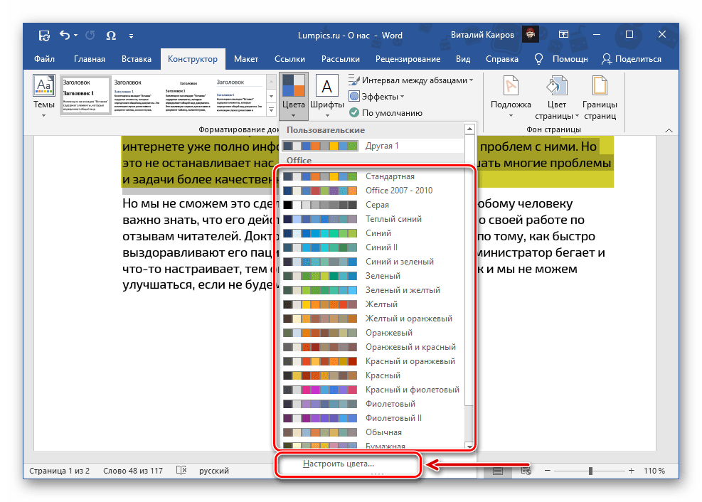Viewport: 702px width, 502px height.
Task: Move style gallery down one row
Action: click(x=271, y=96)
